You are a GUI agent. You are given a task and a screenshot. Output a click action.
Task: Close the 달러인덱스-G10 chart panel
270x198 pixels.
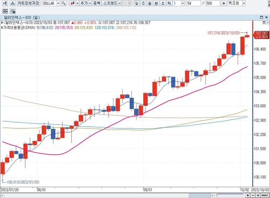266,17
